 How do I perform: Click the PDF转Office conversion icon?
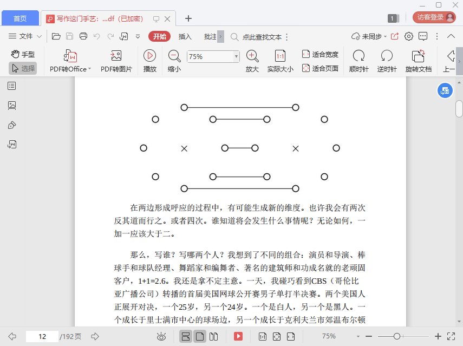coord(70,56)
